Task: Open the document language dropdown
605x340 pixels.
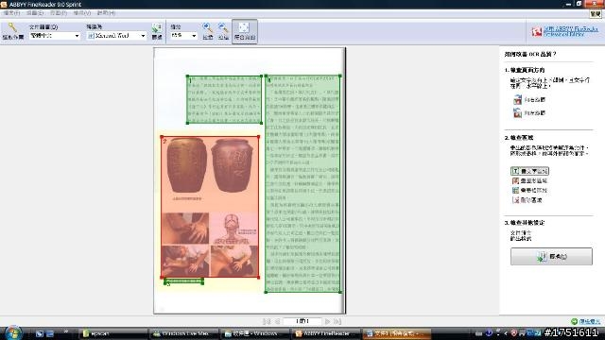Action: (x=55, y=36)
